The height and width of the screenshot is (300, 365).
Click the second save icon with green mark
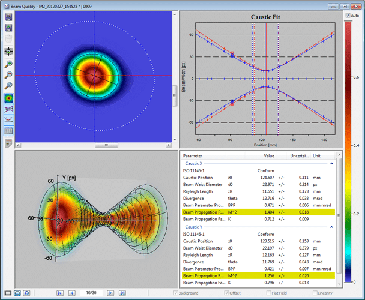tap(8, 28)
